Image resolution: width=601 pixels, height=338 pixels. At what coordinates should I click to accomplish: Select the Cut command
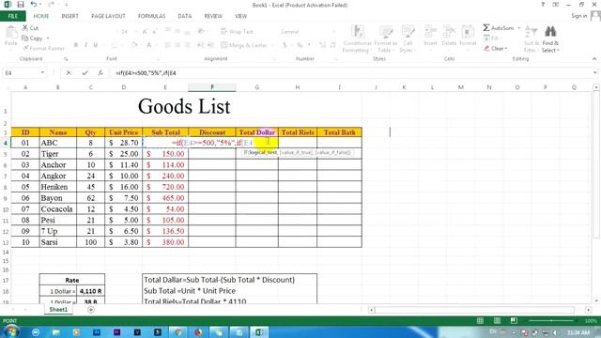coord(30,27)
